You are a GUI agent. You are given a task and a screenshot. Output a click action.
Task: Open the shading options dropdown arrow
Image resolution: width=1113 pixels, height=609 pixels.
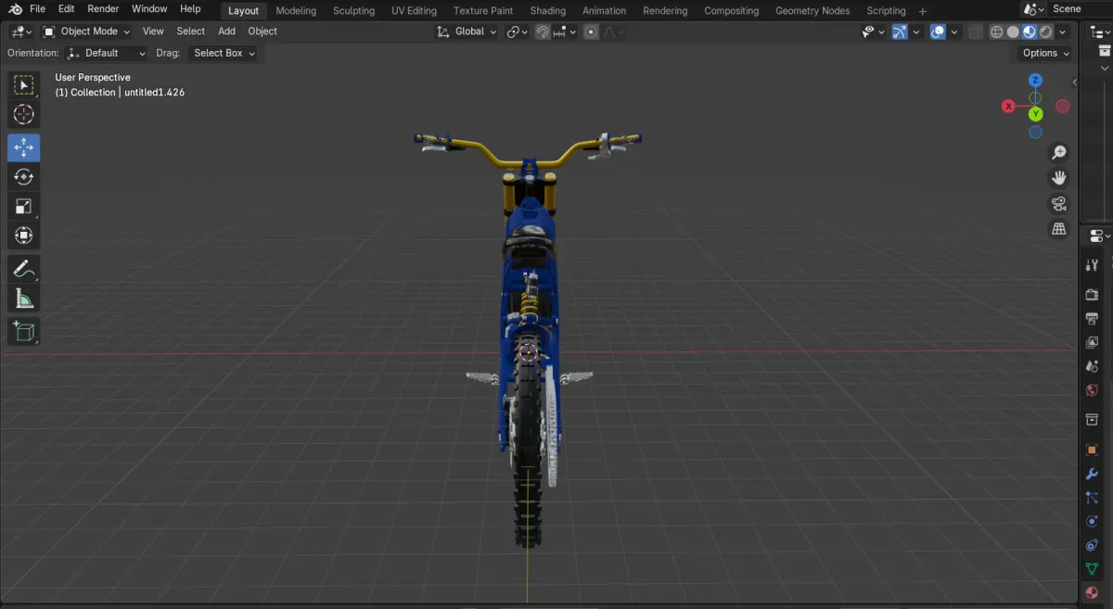[x=1063, y=32]
